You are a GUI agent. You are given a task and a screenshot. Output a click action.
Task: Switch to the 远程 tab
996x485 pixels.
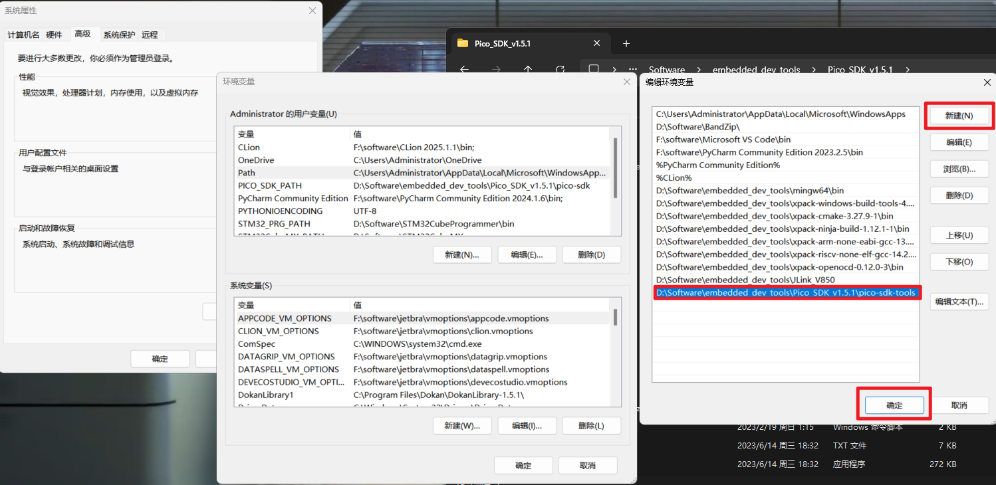click(x=150, y=34)
